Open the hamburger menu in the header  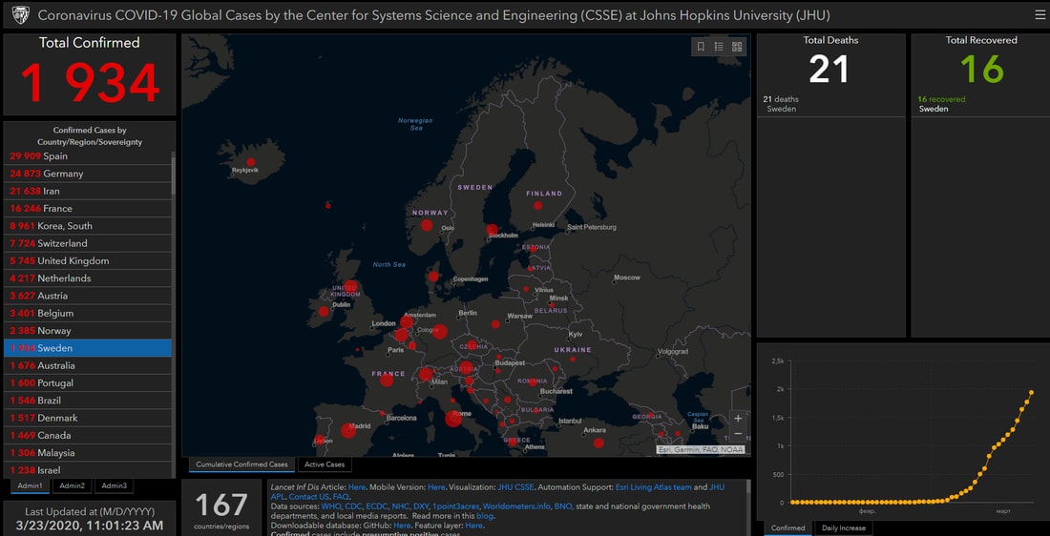(x=1039, y=14)
